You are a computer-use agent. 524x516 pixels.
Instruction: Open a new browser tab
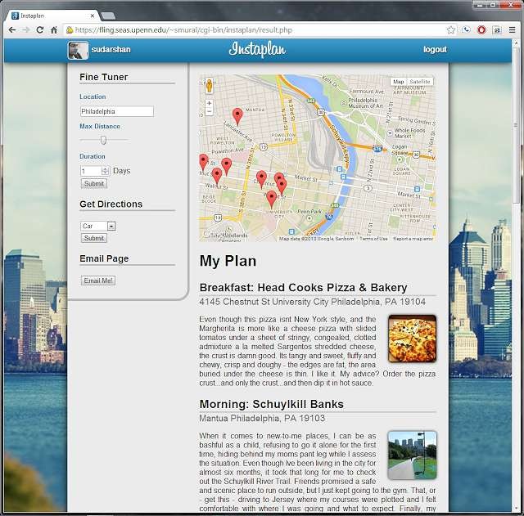tap(108, 16)
